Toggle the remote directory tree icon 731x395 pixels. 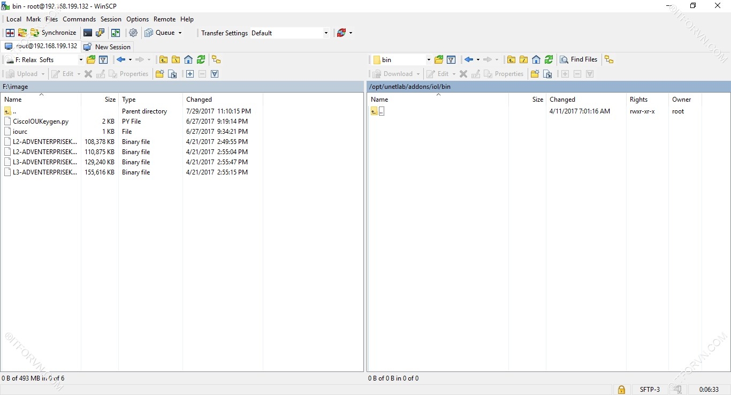pos(609,60)
